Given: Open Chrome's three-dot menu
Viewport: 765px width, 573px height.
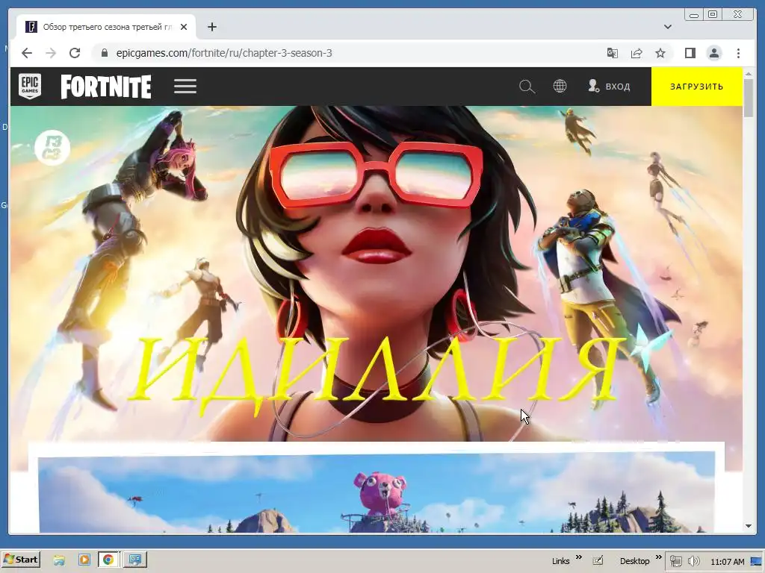Looking at the screenshot, I should [x=738, y=53].
